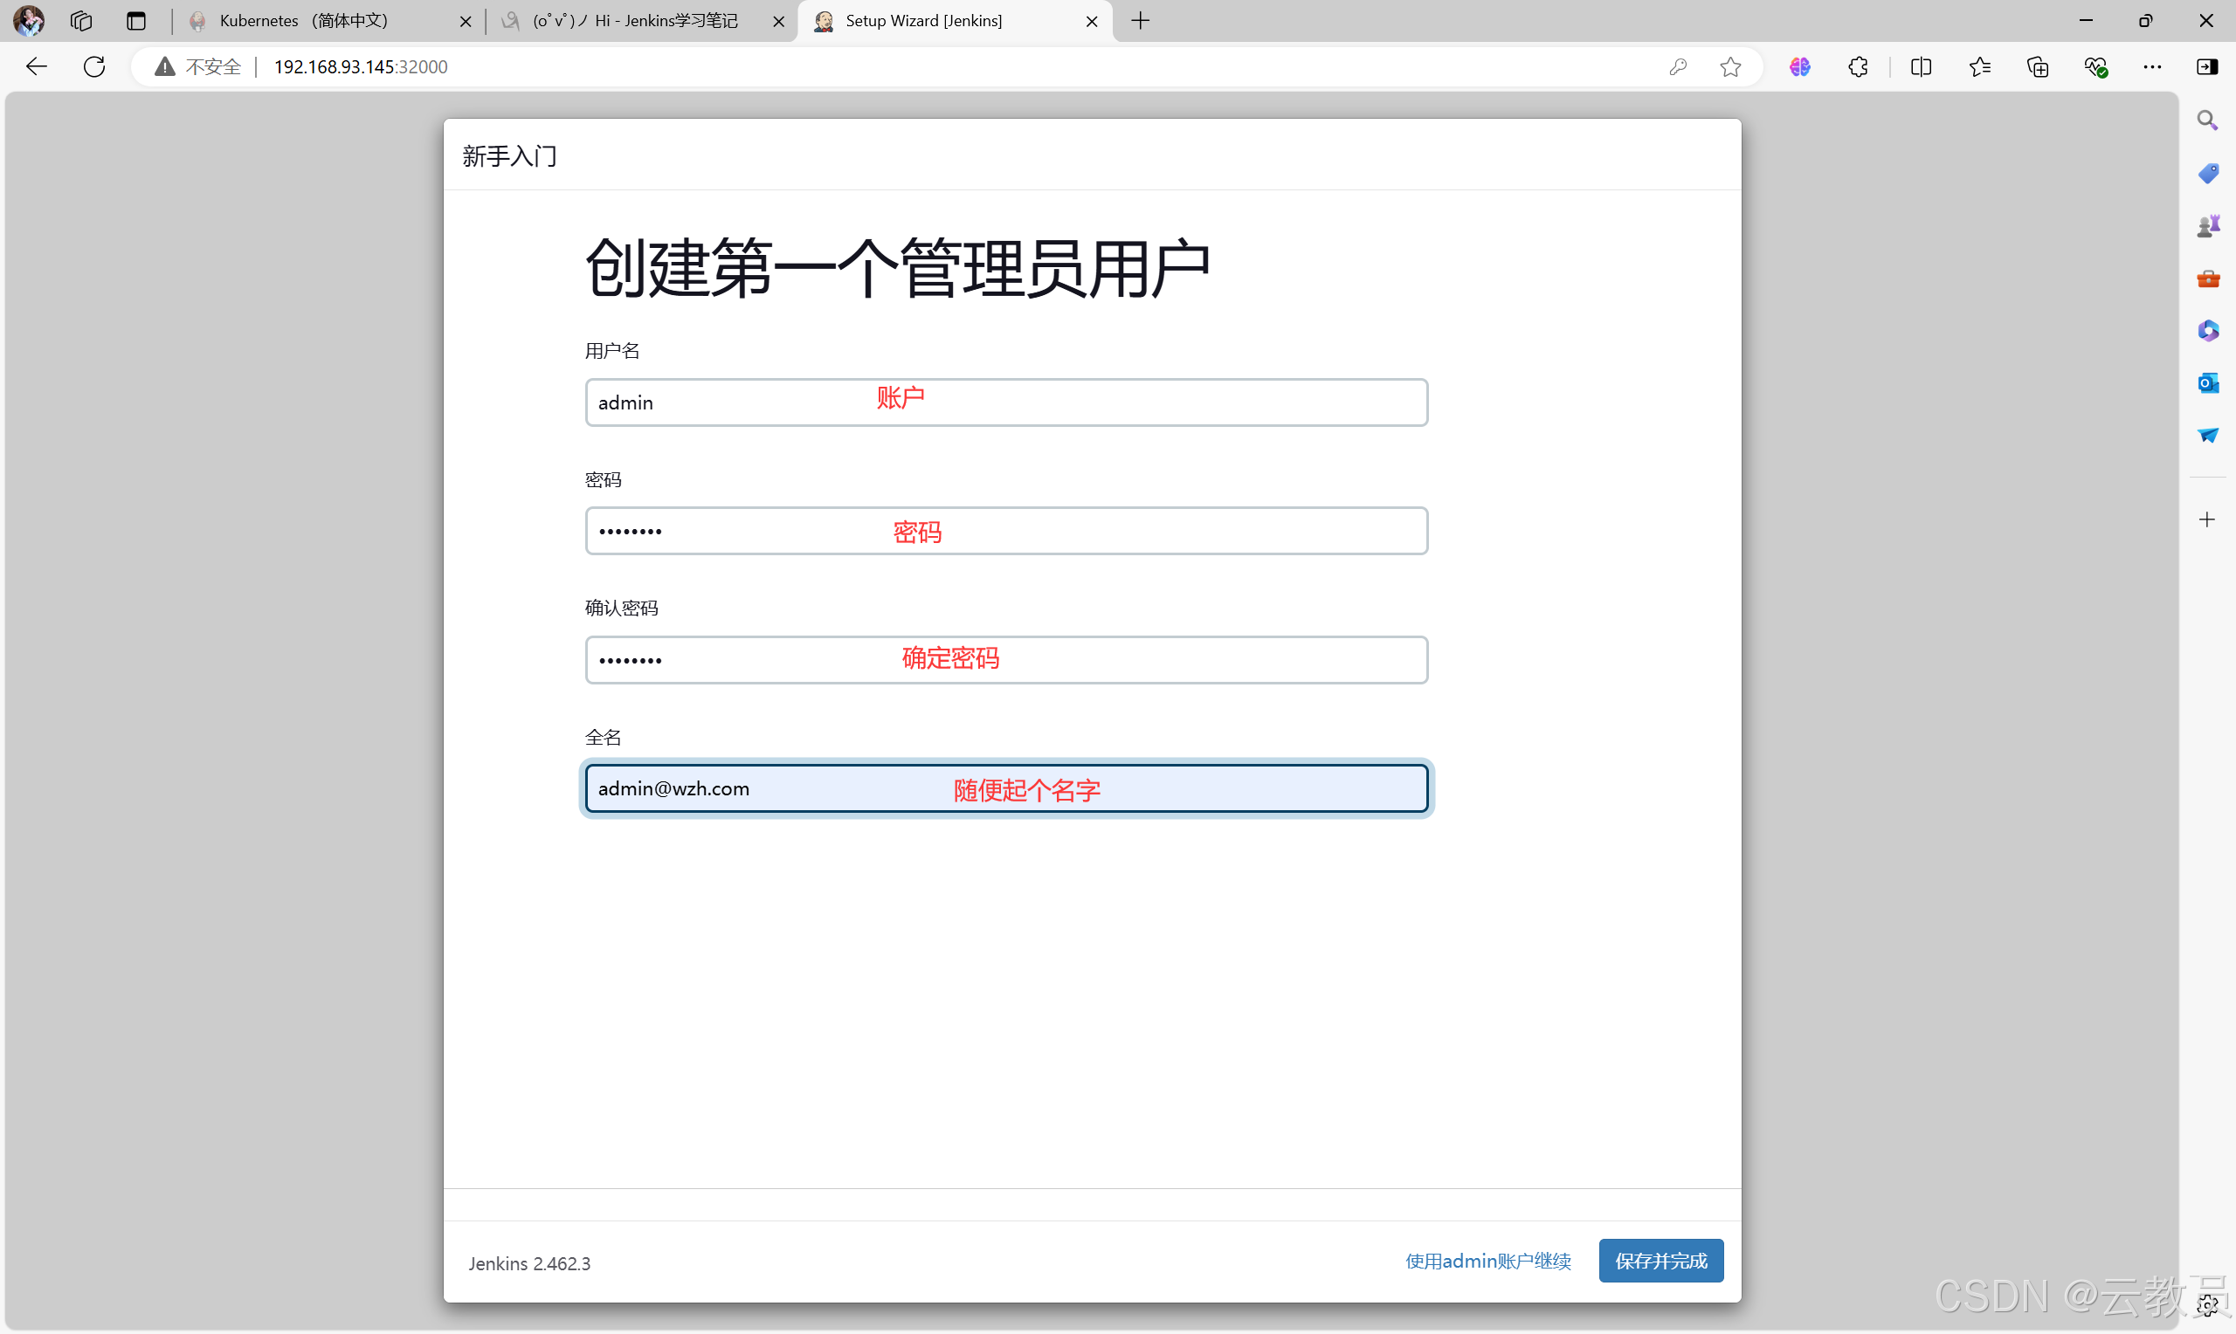Click the 密码 password field
The width and height of the screenshot is (2236, 1334).
(x=1006, y=532)
